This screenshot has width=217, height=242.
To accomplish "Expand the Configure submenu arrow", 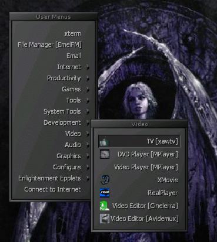I will pos(88,168).
